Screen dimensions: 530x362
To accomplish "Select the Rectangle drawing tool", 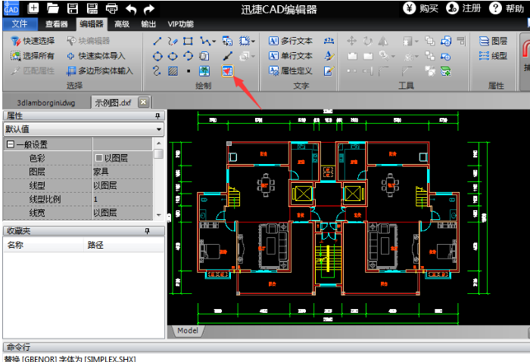I will pyautogui.click(x=188, y=41).
